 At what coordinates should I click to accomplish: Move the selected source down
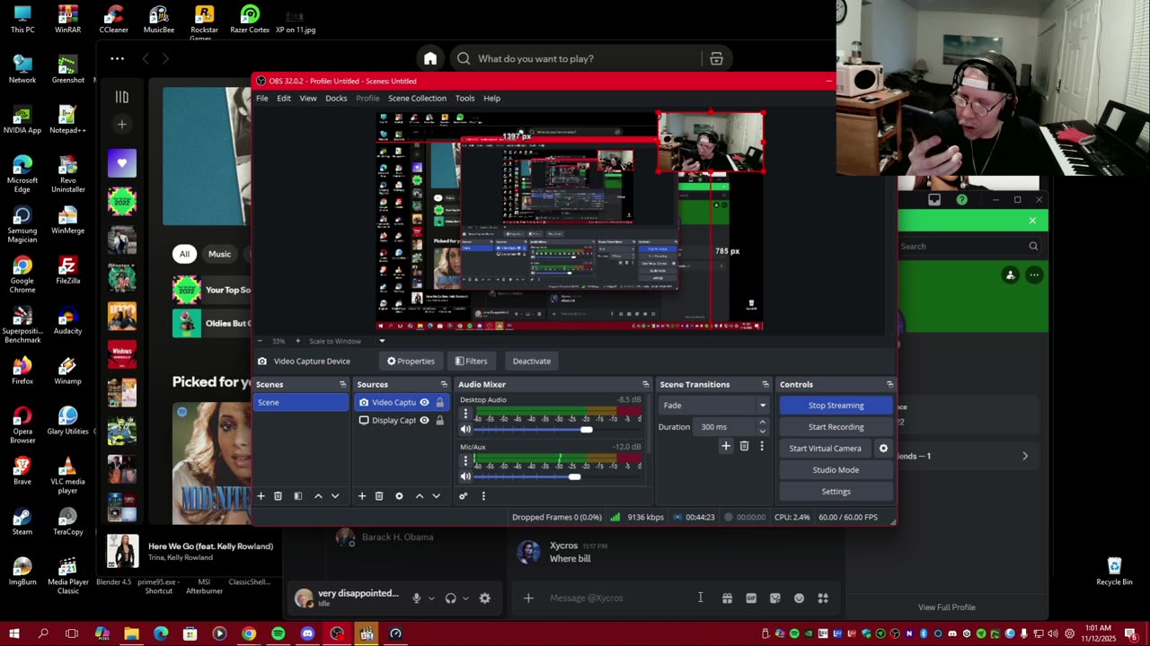point(437,496)
